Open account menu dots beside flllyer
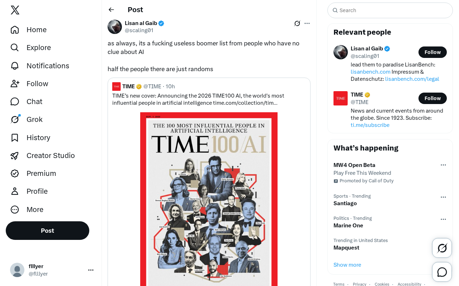Screen dimensions: 459x286 click(91, 270)
